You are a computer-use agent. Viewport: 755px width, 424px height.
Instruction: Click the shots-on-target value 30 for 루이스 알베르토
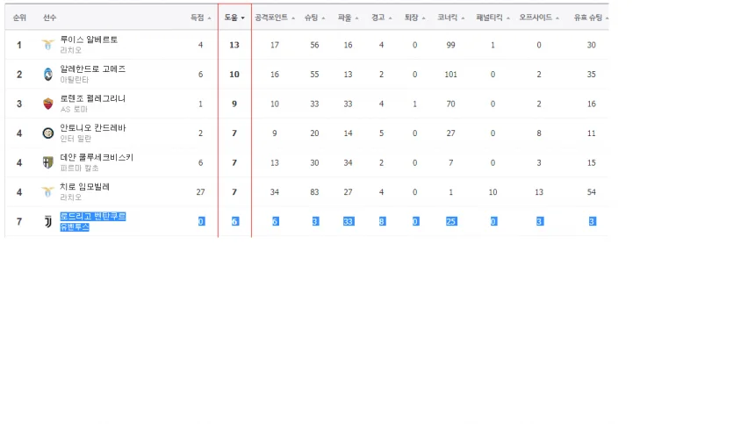click(592, 45)
